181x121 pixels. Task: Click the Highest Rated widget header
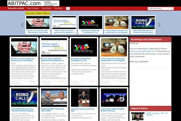(151, 109)
